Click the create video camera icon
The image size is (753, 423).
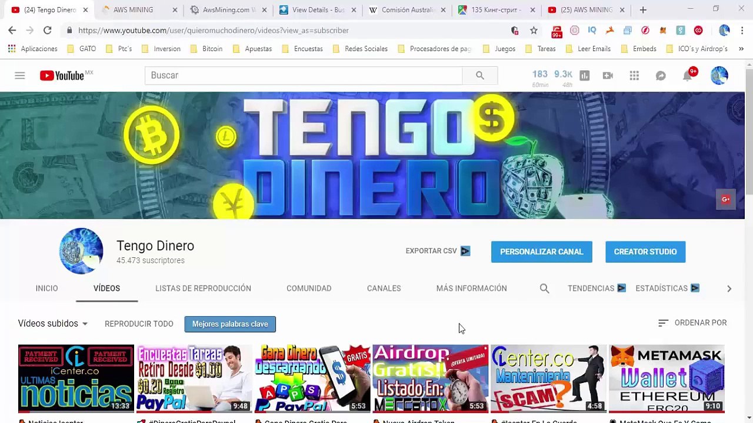(608, 75)
